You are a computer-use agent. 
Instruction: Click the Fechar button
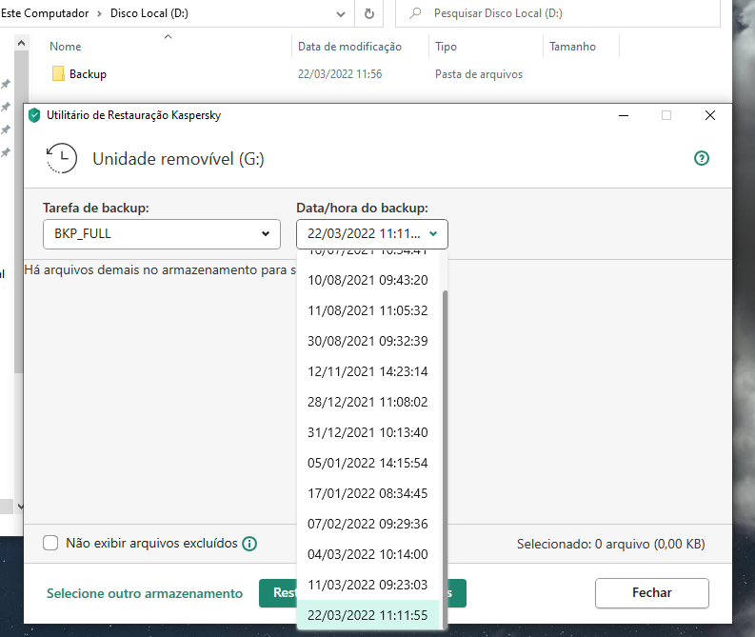click(x=652, y=592)
